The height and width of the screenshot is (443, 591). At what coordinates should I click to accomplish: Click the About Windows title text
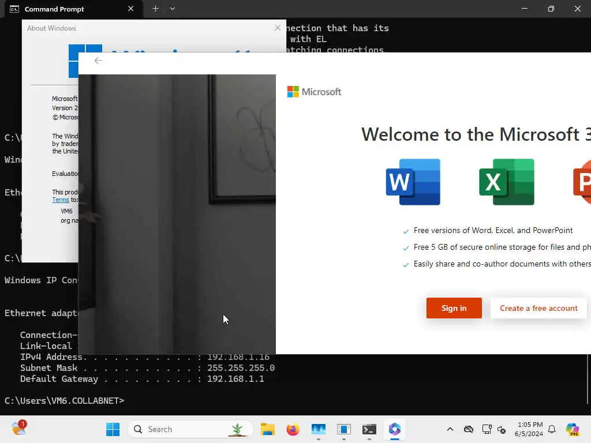click(x=51, y=28)
